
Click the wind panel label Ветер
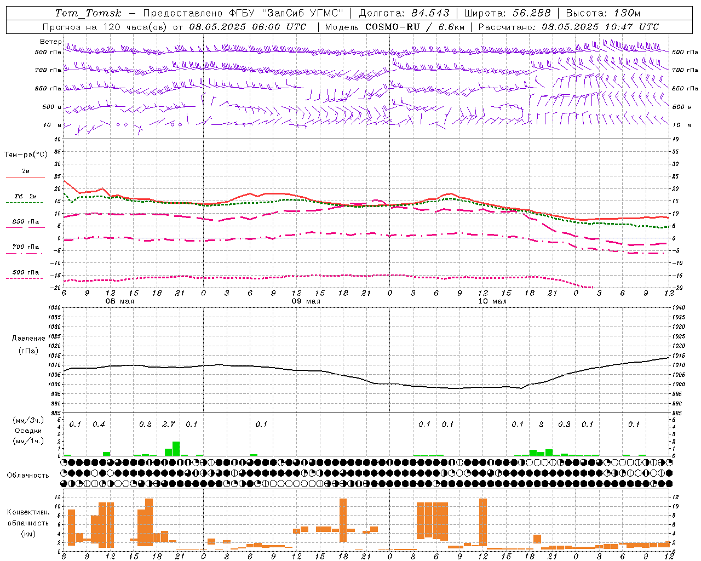50,42
